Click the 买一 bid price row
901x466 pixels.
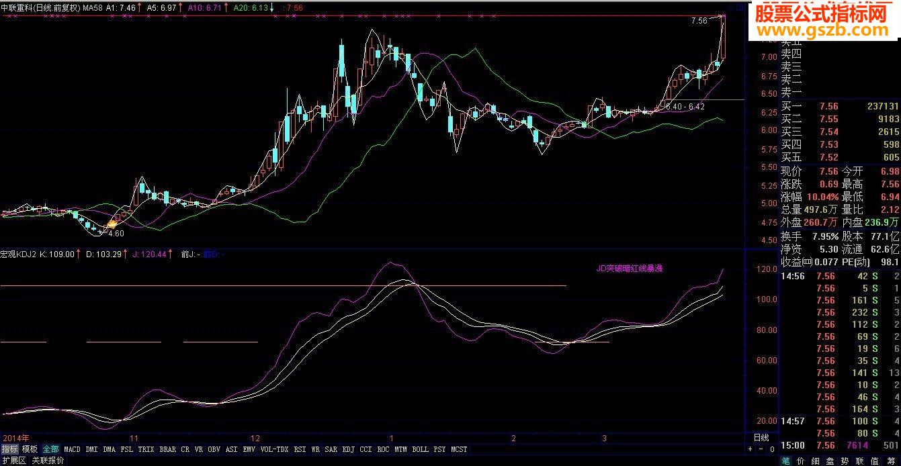click(x=840, y=106)
